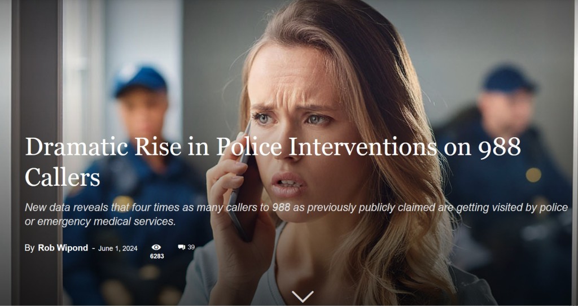Click the June 1, 2024 publish date
Viewport: 578px width, 306px height.
118,248
